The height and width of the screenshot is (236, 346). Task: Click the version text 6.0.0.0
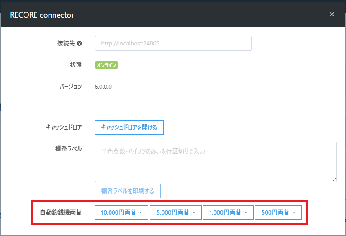103,87
